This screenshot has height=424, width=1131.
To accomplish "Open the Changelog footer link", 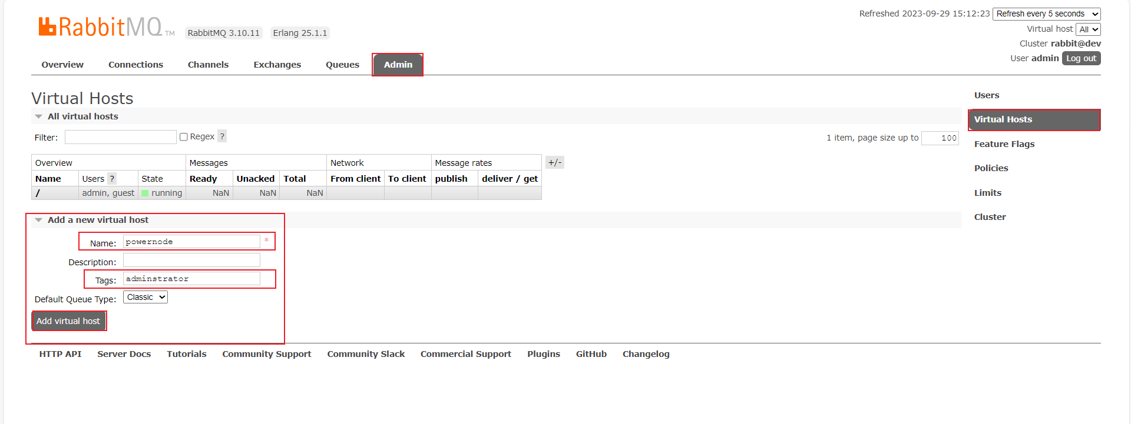I will 646,354.
